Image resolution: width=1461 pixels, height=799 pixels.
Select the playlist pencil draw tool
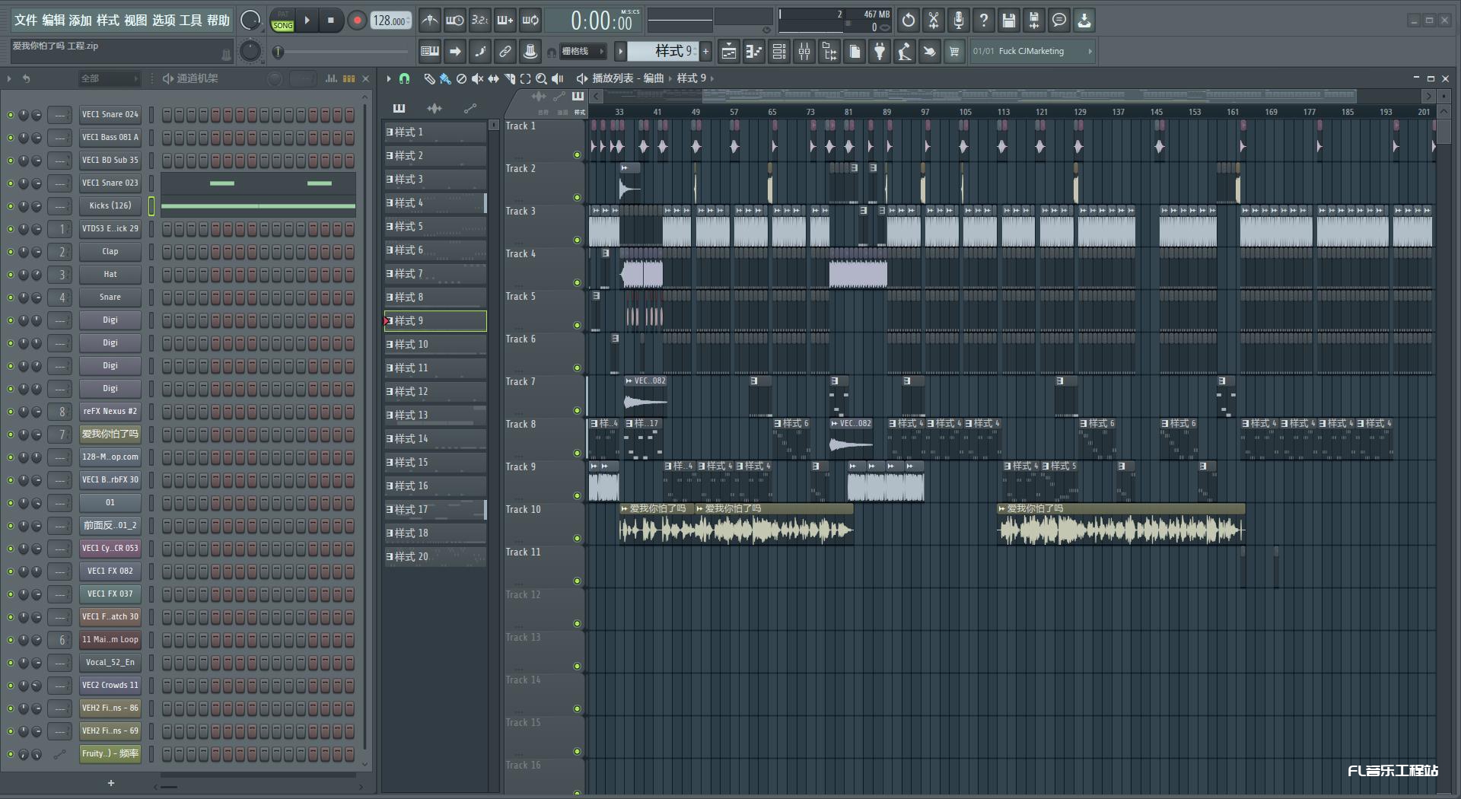click(429, 78)
